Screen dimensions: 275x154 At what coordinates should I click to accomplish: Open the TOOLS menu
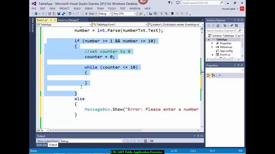[112, 9]
